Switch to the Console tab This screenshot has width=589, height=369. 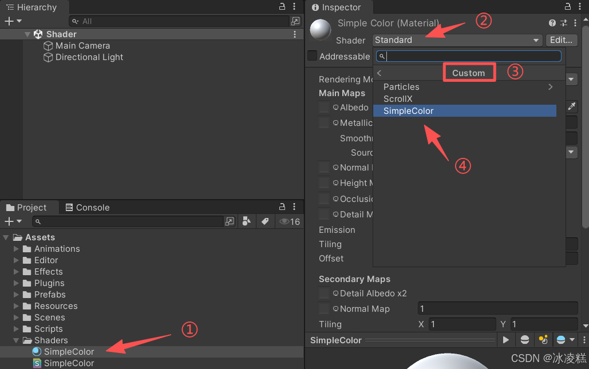click(x=88, y=208)
